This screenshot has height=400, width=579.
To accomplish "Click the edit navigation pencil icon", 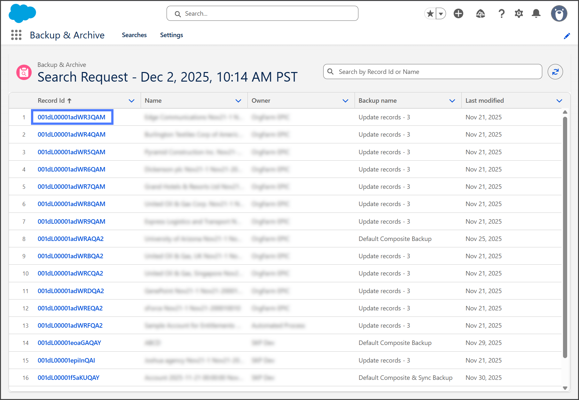I will (567, 36).
